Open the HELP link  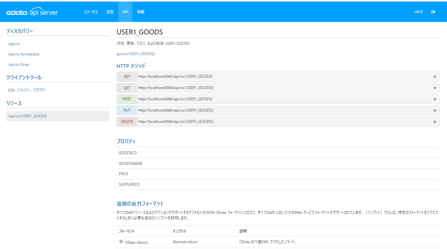coord(418,12)
